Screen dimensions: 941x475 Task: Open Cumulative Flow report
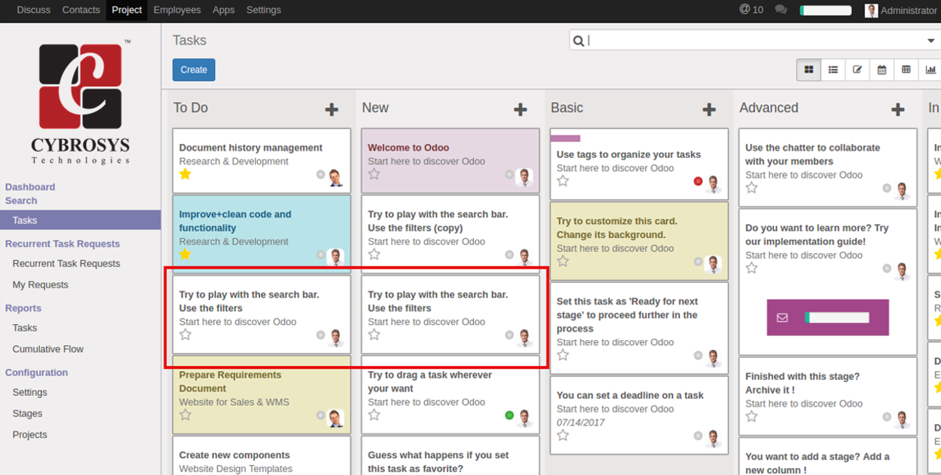tap(48, 349)
